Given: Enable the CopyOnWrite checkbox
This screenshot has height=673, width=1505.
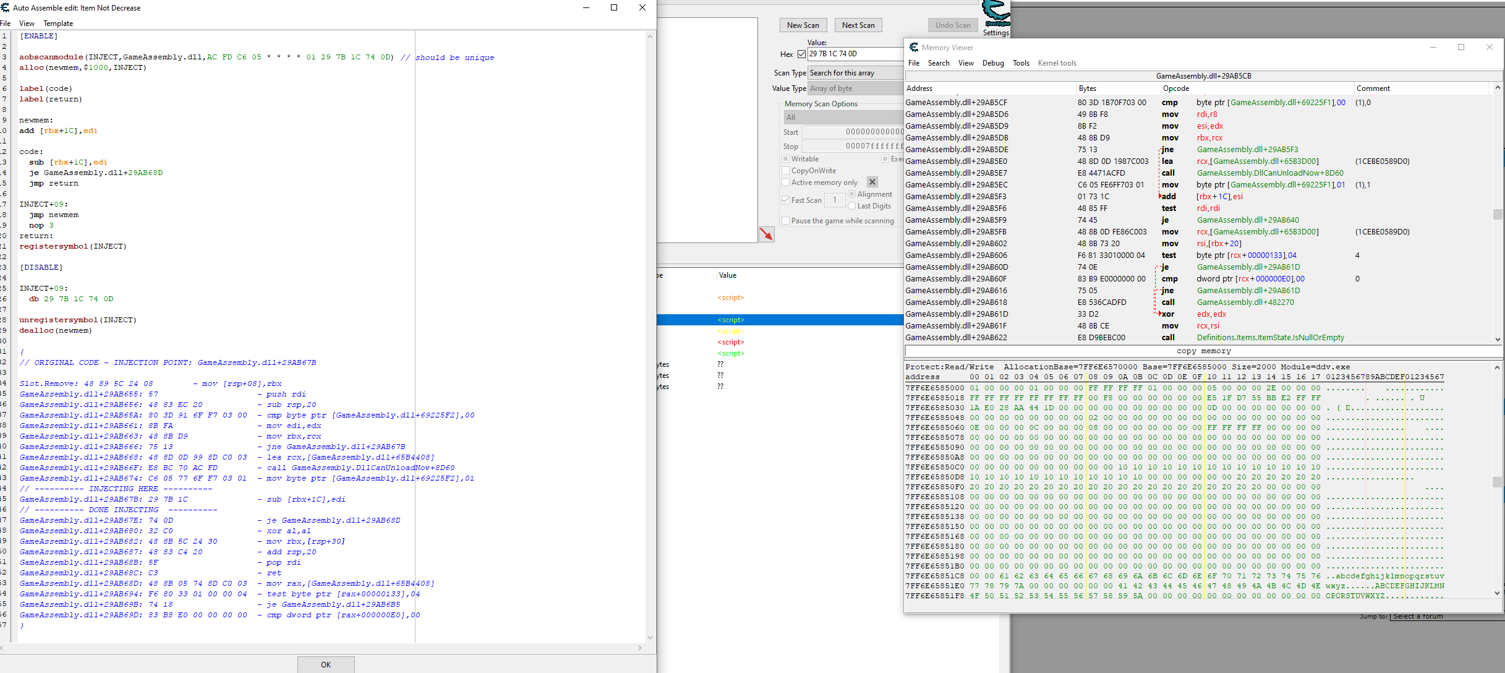Looking at the screenshot, I should tap(786, 171).
